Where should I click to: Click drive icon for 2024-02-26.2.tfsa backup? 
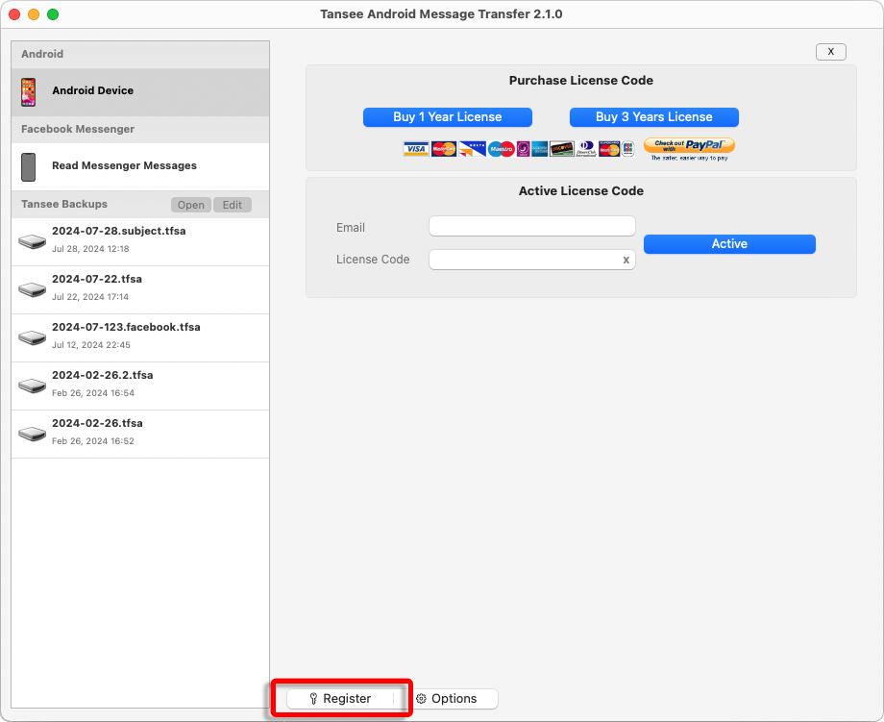tap(32, 386)
